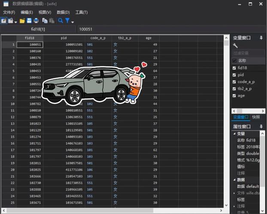Collapse the 数据 properties group
267x214 pixels.
(234, 180)
